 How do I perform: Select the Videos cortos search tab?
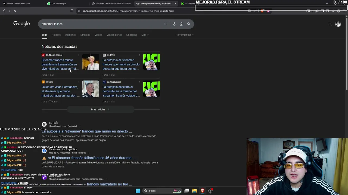pyautogui.click(x=114, y=35)
